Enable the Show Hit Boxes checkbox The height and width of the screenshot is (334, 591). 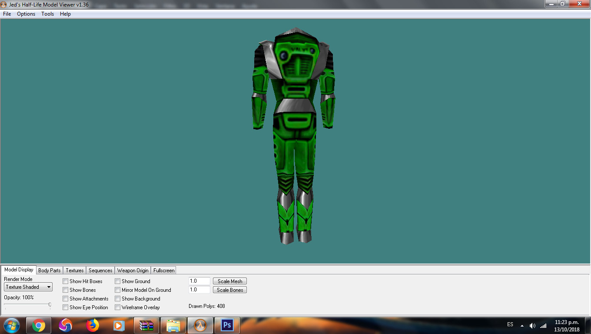coord(66,281)
